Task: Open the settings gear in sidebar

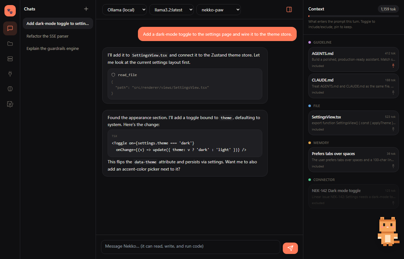Action: click(10, 104)
